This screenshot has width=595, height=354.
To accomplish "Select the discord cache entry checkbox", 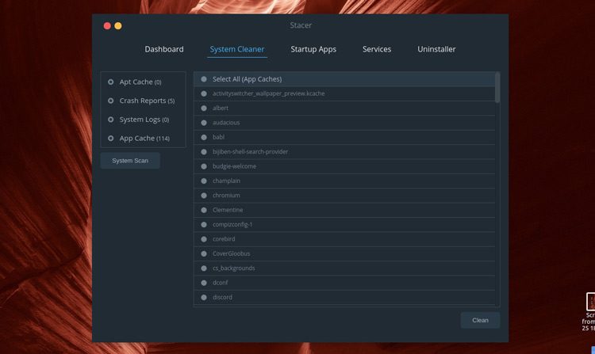I will coord(204,298).
